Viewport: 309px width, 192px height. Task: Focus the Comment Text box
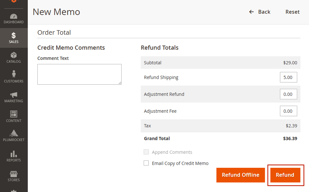click(x=79, y=74)
